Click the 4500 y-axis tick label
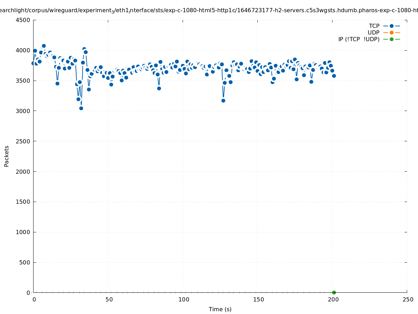 tap(23, 20)
